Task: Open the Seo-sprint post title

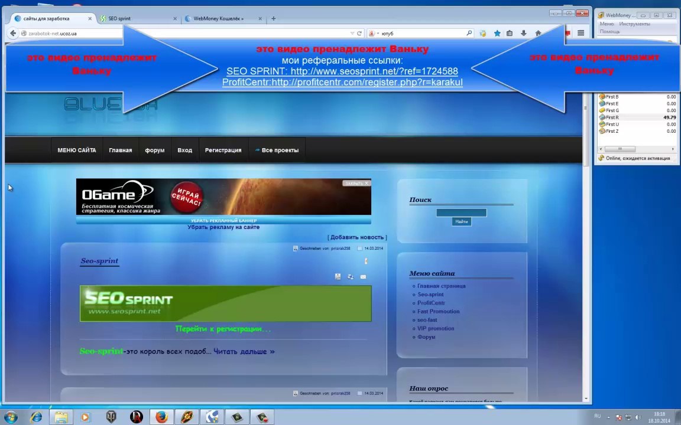Action: [x=99, y=261]
